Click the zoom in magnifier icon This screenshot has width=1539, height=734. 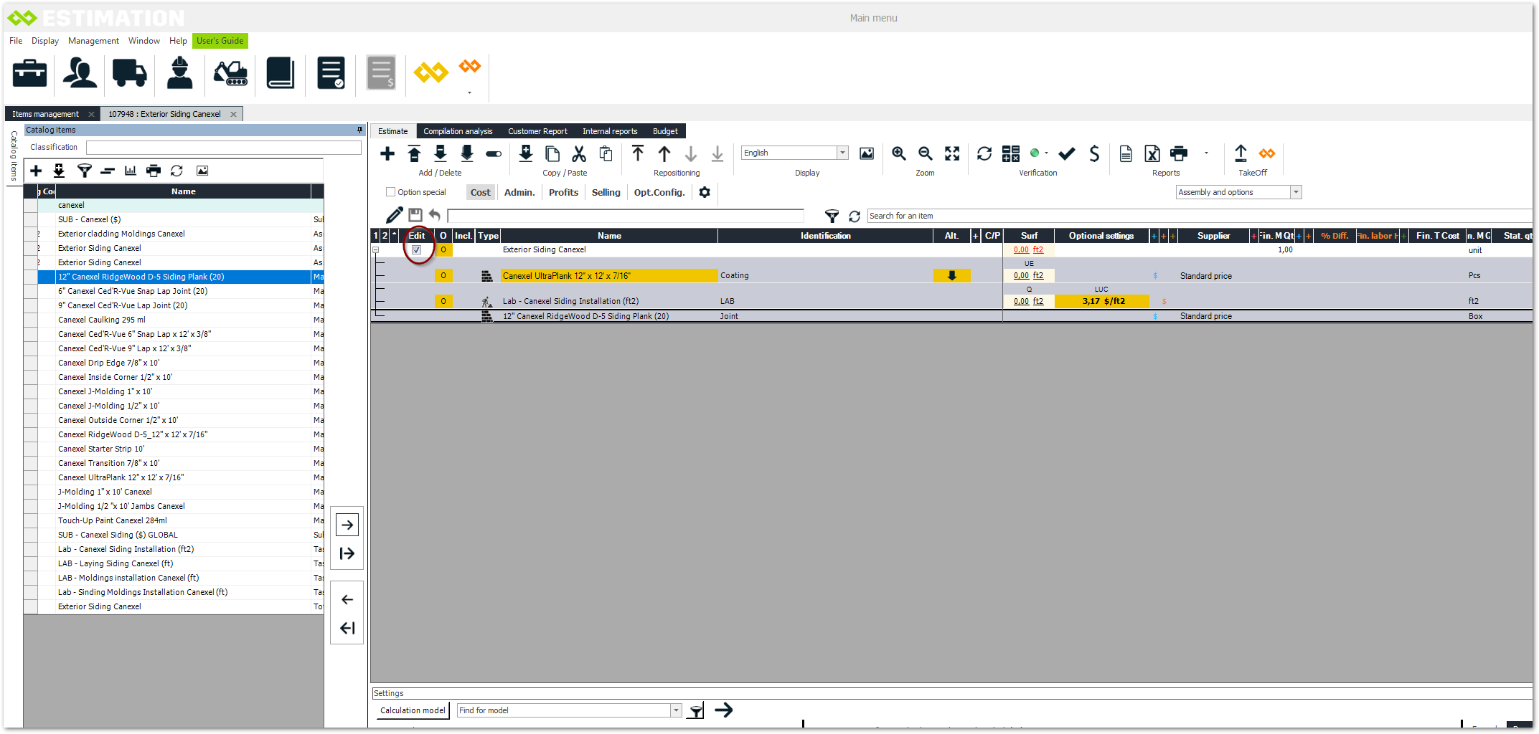(898, 154)
